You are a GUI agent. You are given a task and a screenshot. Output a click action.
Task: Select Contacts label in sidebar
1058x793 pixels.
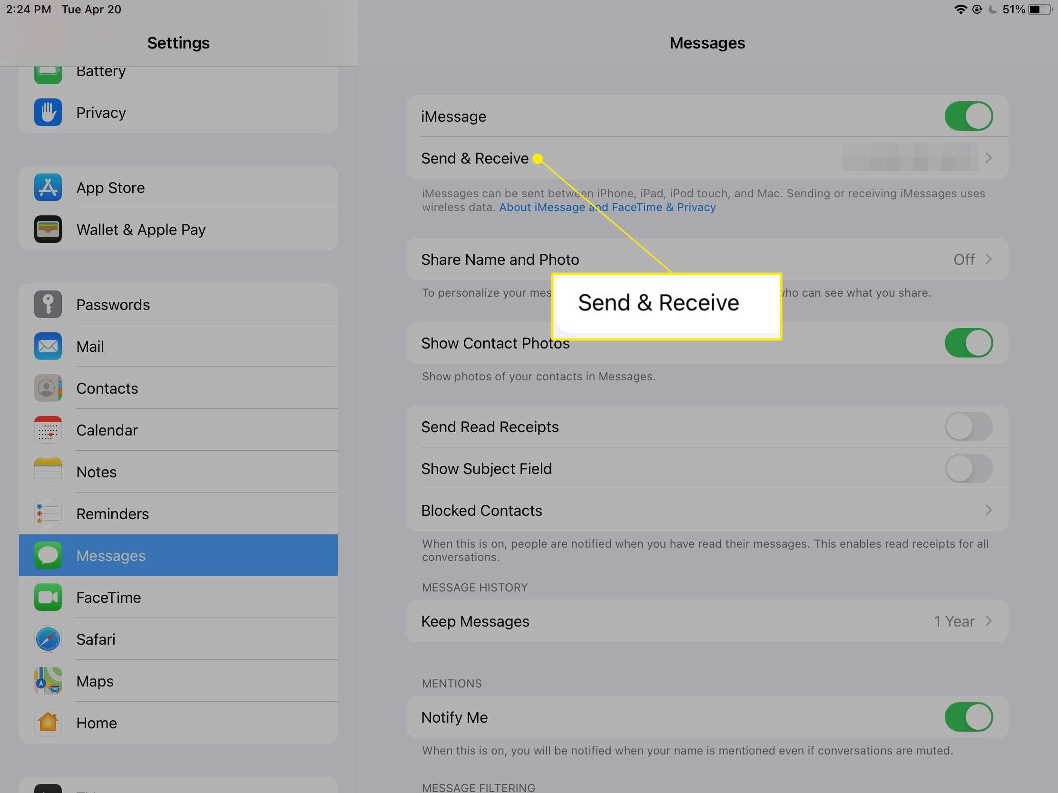click(x=107, y=388)
